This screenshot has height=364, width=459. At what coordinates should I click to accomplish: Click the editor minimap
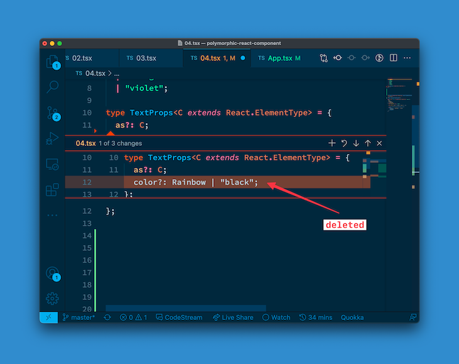[399, 95]
